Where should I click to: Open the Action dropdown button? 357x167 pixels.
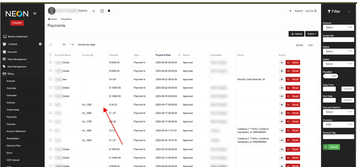point(312,34)
